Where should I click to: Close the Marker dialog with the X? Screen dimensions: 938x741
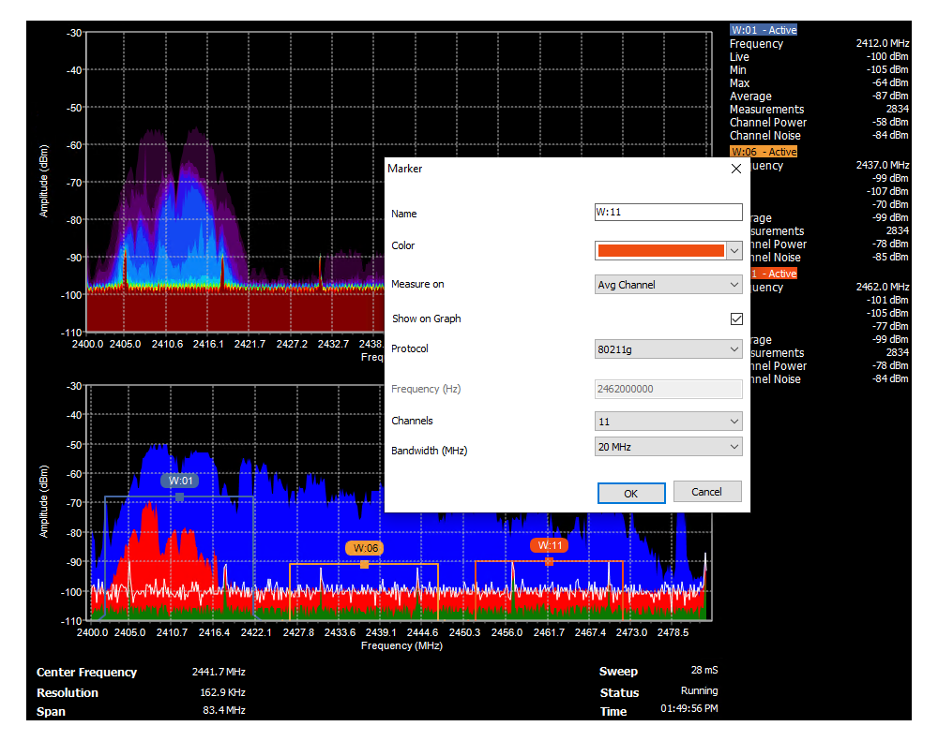tap(735, 170)
